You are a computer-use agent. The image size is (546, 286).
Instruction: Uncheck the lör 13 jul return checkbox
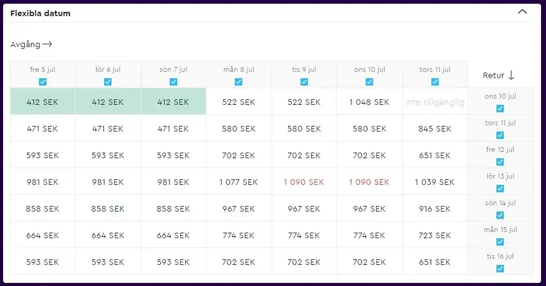[x=500, y=189]
